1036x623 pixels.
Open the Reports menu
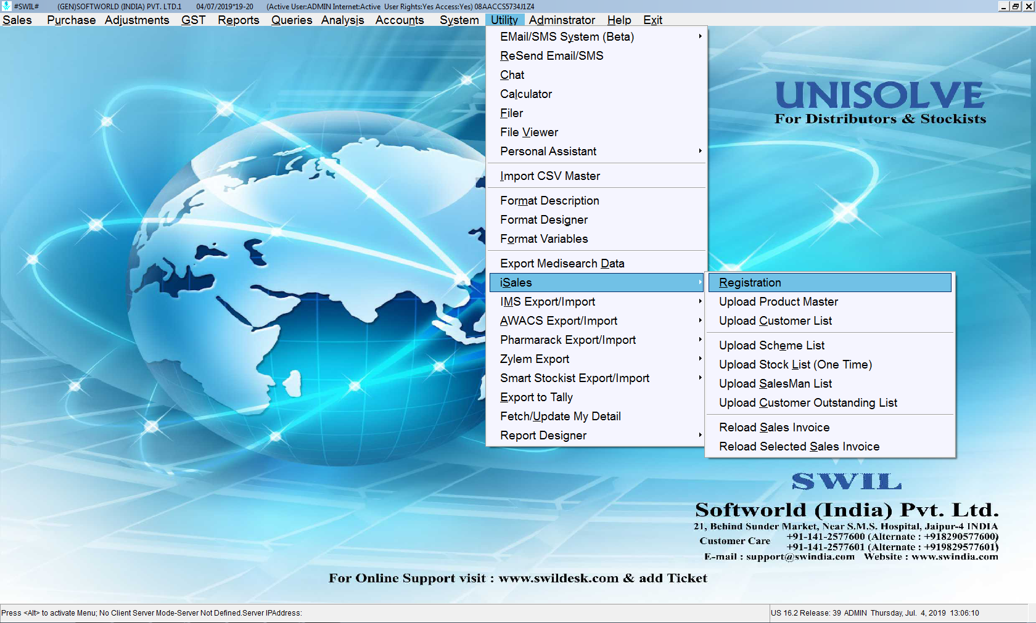tap(239, 20)
